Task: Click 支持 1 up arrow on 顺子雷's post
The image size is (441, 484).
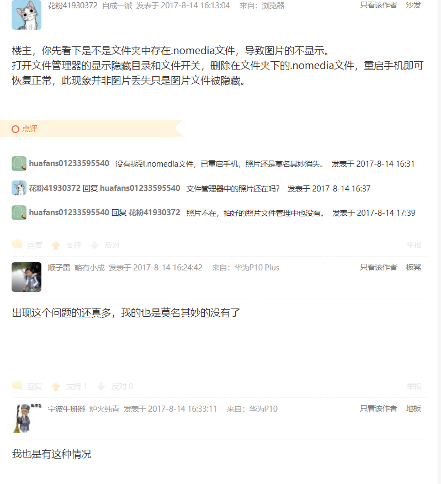Action: (56, 386)
